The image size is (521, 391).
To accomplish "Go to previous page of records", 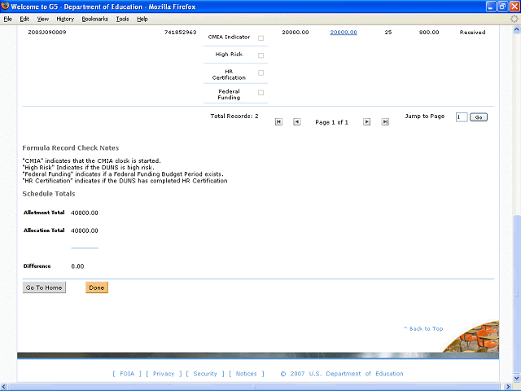I will pos(296,122).
